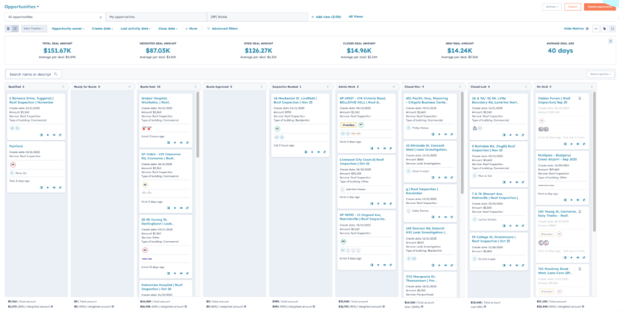This screenshot has width=619, height=313.
Task: Click + More filters button
Action: click(x=191, y=29)
